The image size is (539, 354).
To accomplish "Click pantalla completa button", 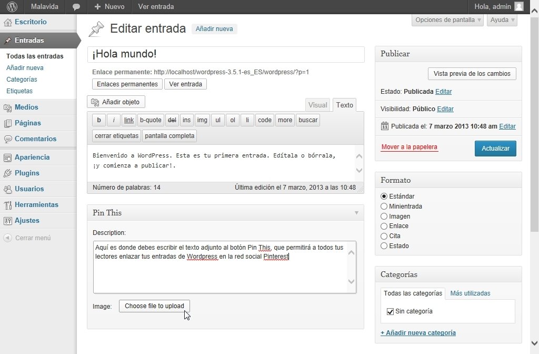I will coord(169,136).
